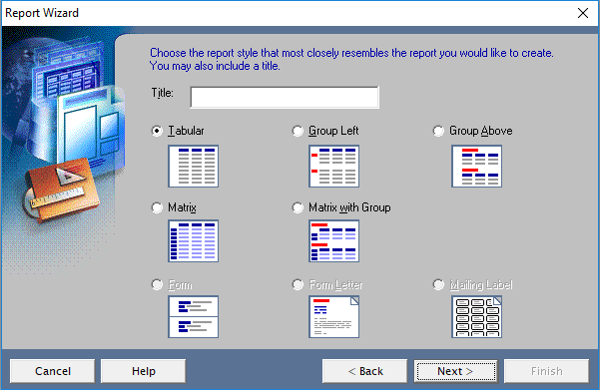Select the Tabular radio button
This screenshot has height=390, width=600.
(x=157, y=131)
